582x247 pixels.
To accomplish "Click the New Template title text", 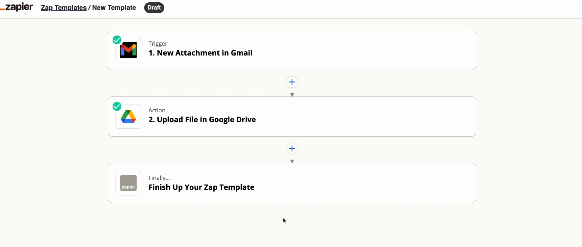I will [114, 8].
